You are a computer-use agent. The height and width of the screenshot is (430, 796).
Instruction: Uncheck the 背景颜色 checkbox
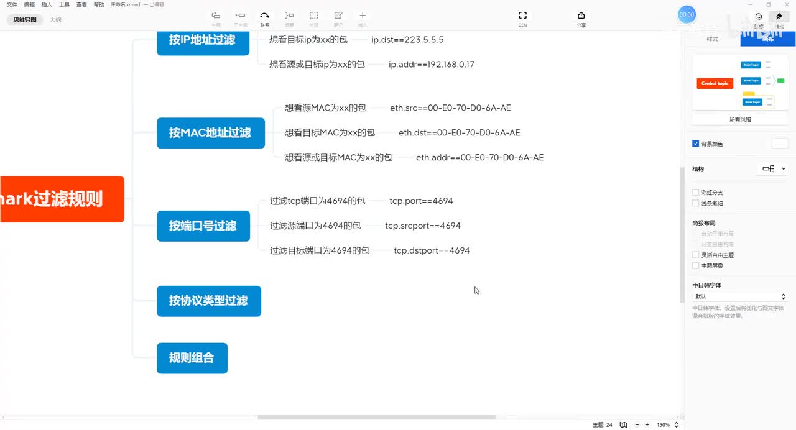696,144
